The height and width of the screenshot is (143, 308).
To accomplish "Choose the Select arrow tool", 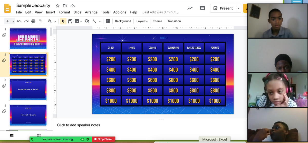I will point(63,21).
